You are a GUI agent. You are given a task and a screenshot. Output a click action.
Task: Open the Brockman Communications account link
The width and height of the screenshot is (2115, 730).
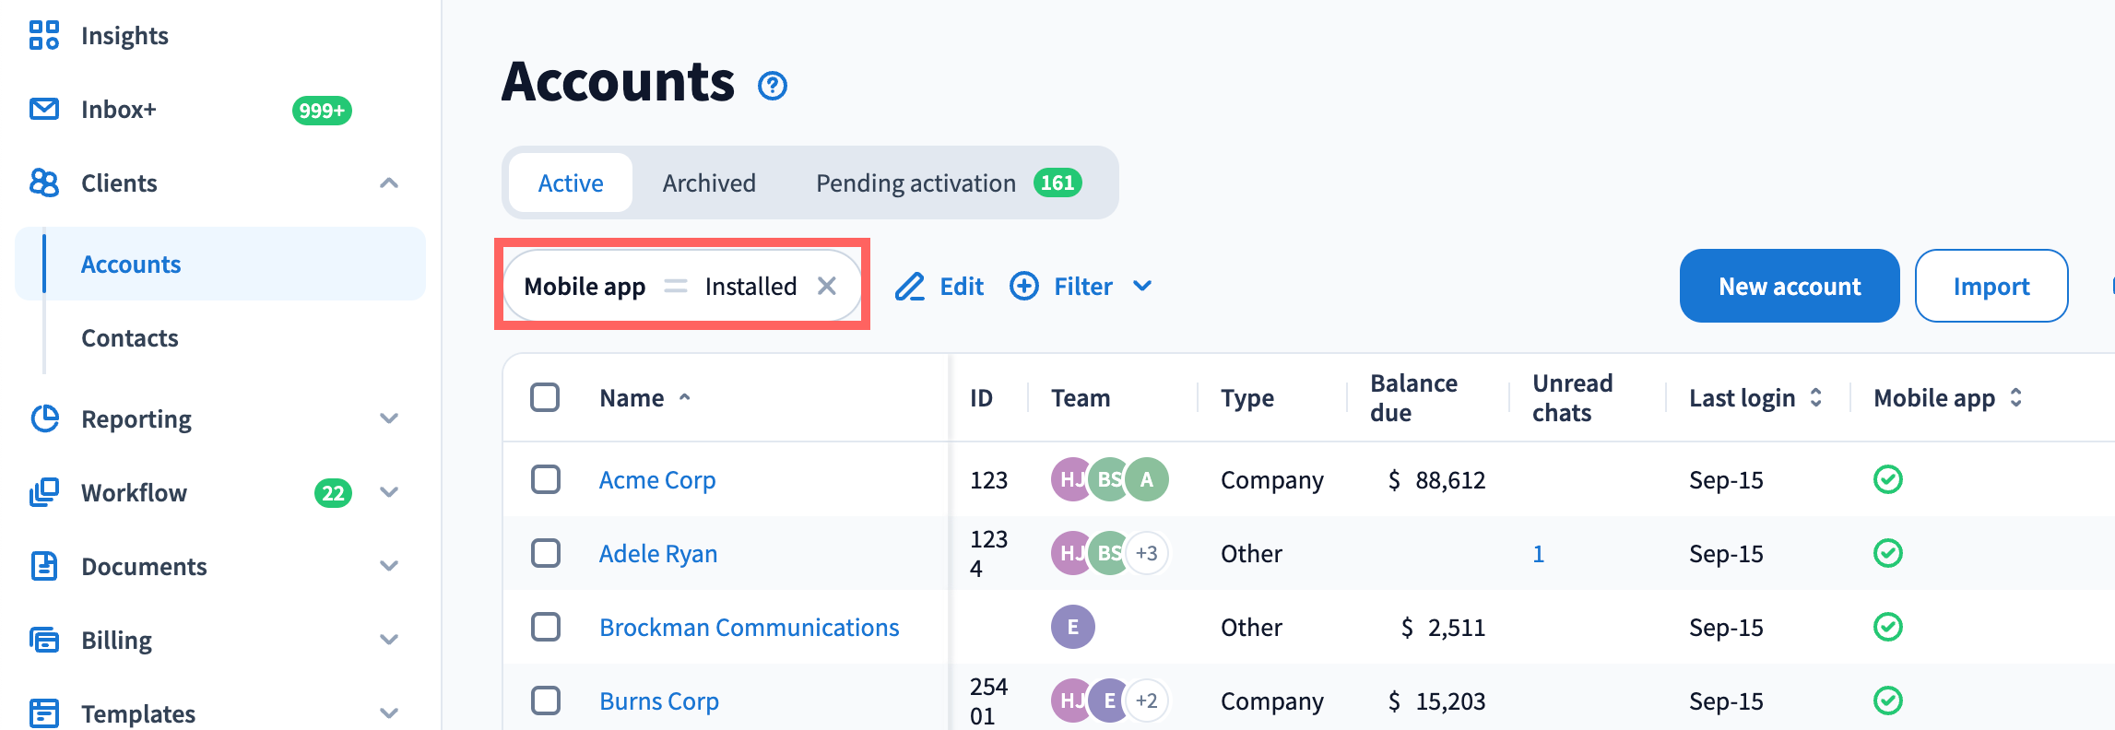(x=749, y=628)
